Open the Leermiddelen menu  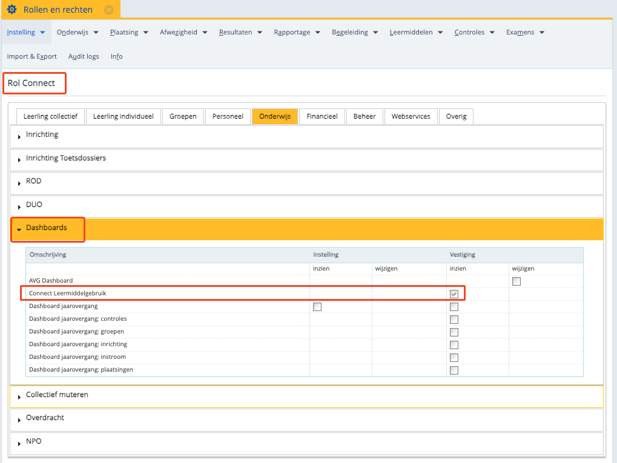click(x=416, y=32)
